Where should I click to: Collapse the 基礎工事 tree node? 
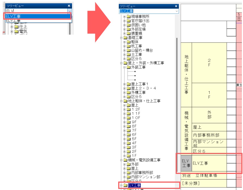pos(121,38)
